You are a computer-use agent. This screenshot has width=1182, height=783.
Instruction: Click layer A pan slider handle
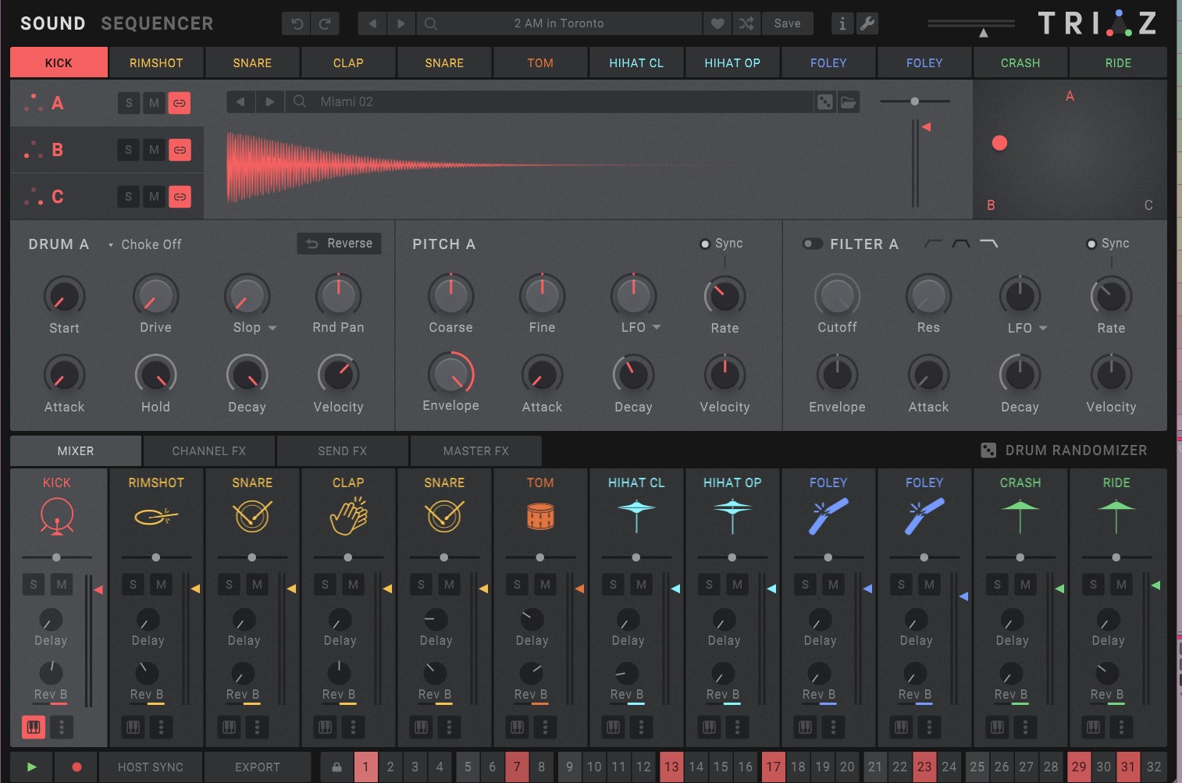pyautogui.click(x=914, y=101)
